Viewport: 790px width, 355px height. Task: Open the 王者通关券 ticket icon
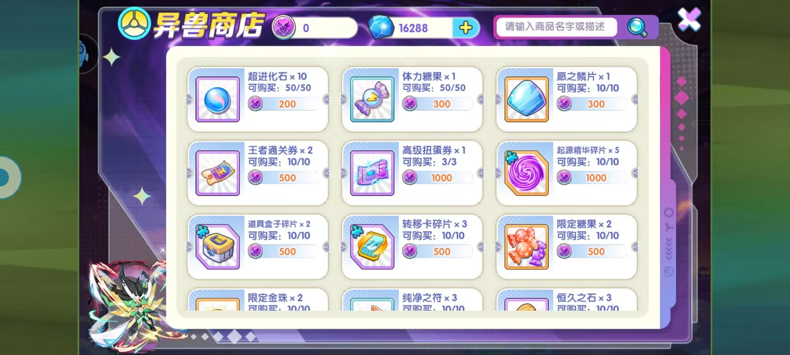(x=217, y=173)
